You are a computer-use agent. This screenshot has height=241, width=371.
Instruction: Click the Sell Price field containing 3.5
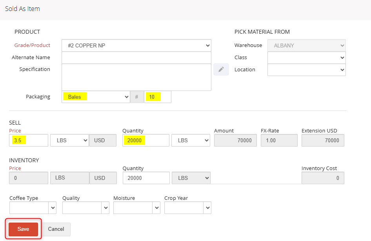[x=29, y=140]
